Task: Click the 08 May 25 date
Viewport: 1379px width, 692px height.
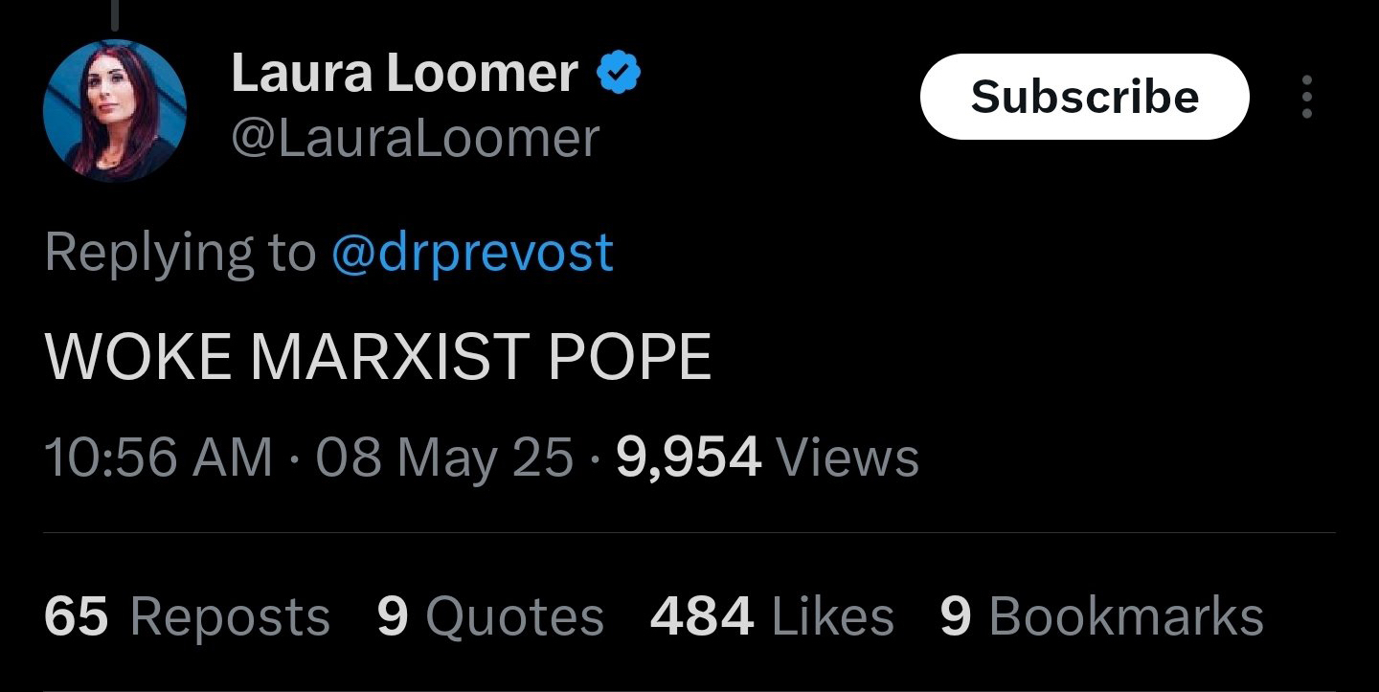Action: click(443, 457)
